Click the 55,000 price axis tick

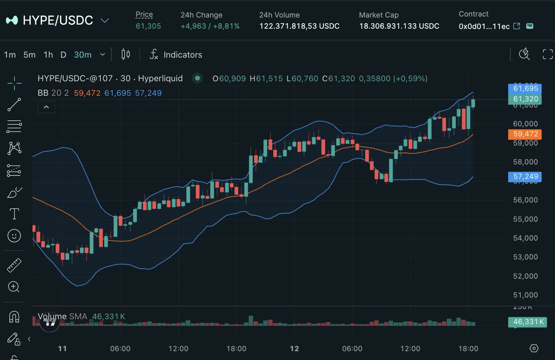(524, 219)
